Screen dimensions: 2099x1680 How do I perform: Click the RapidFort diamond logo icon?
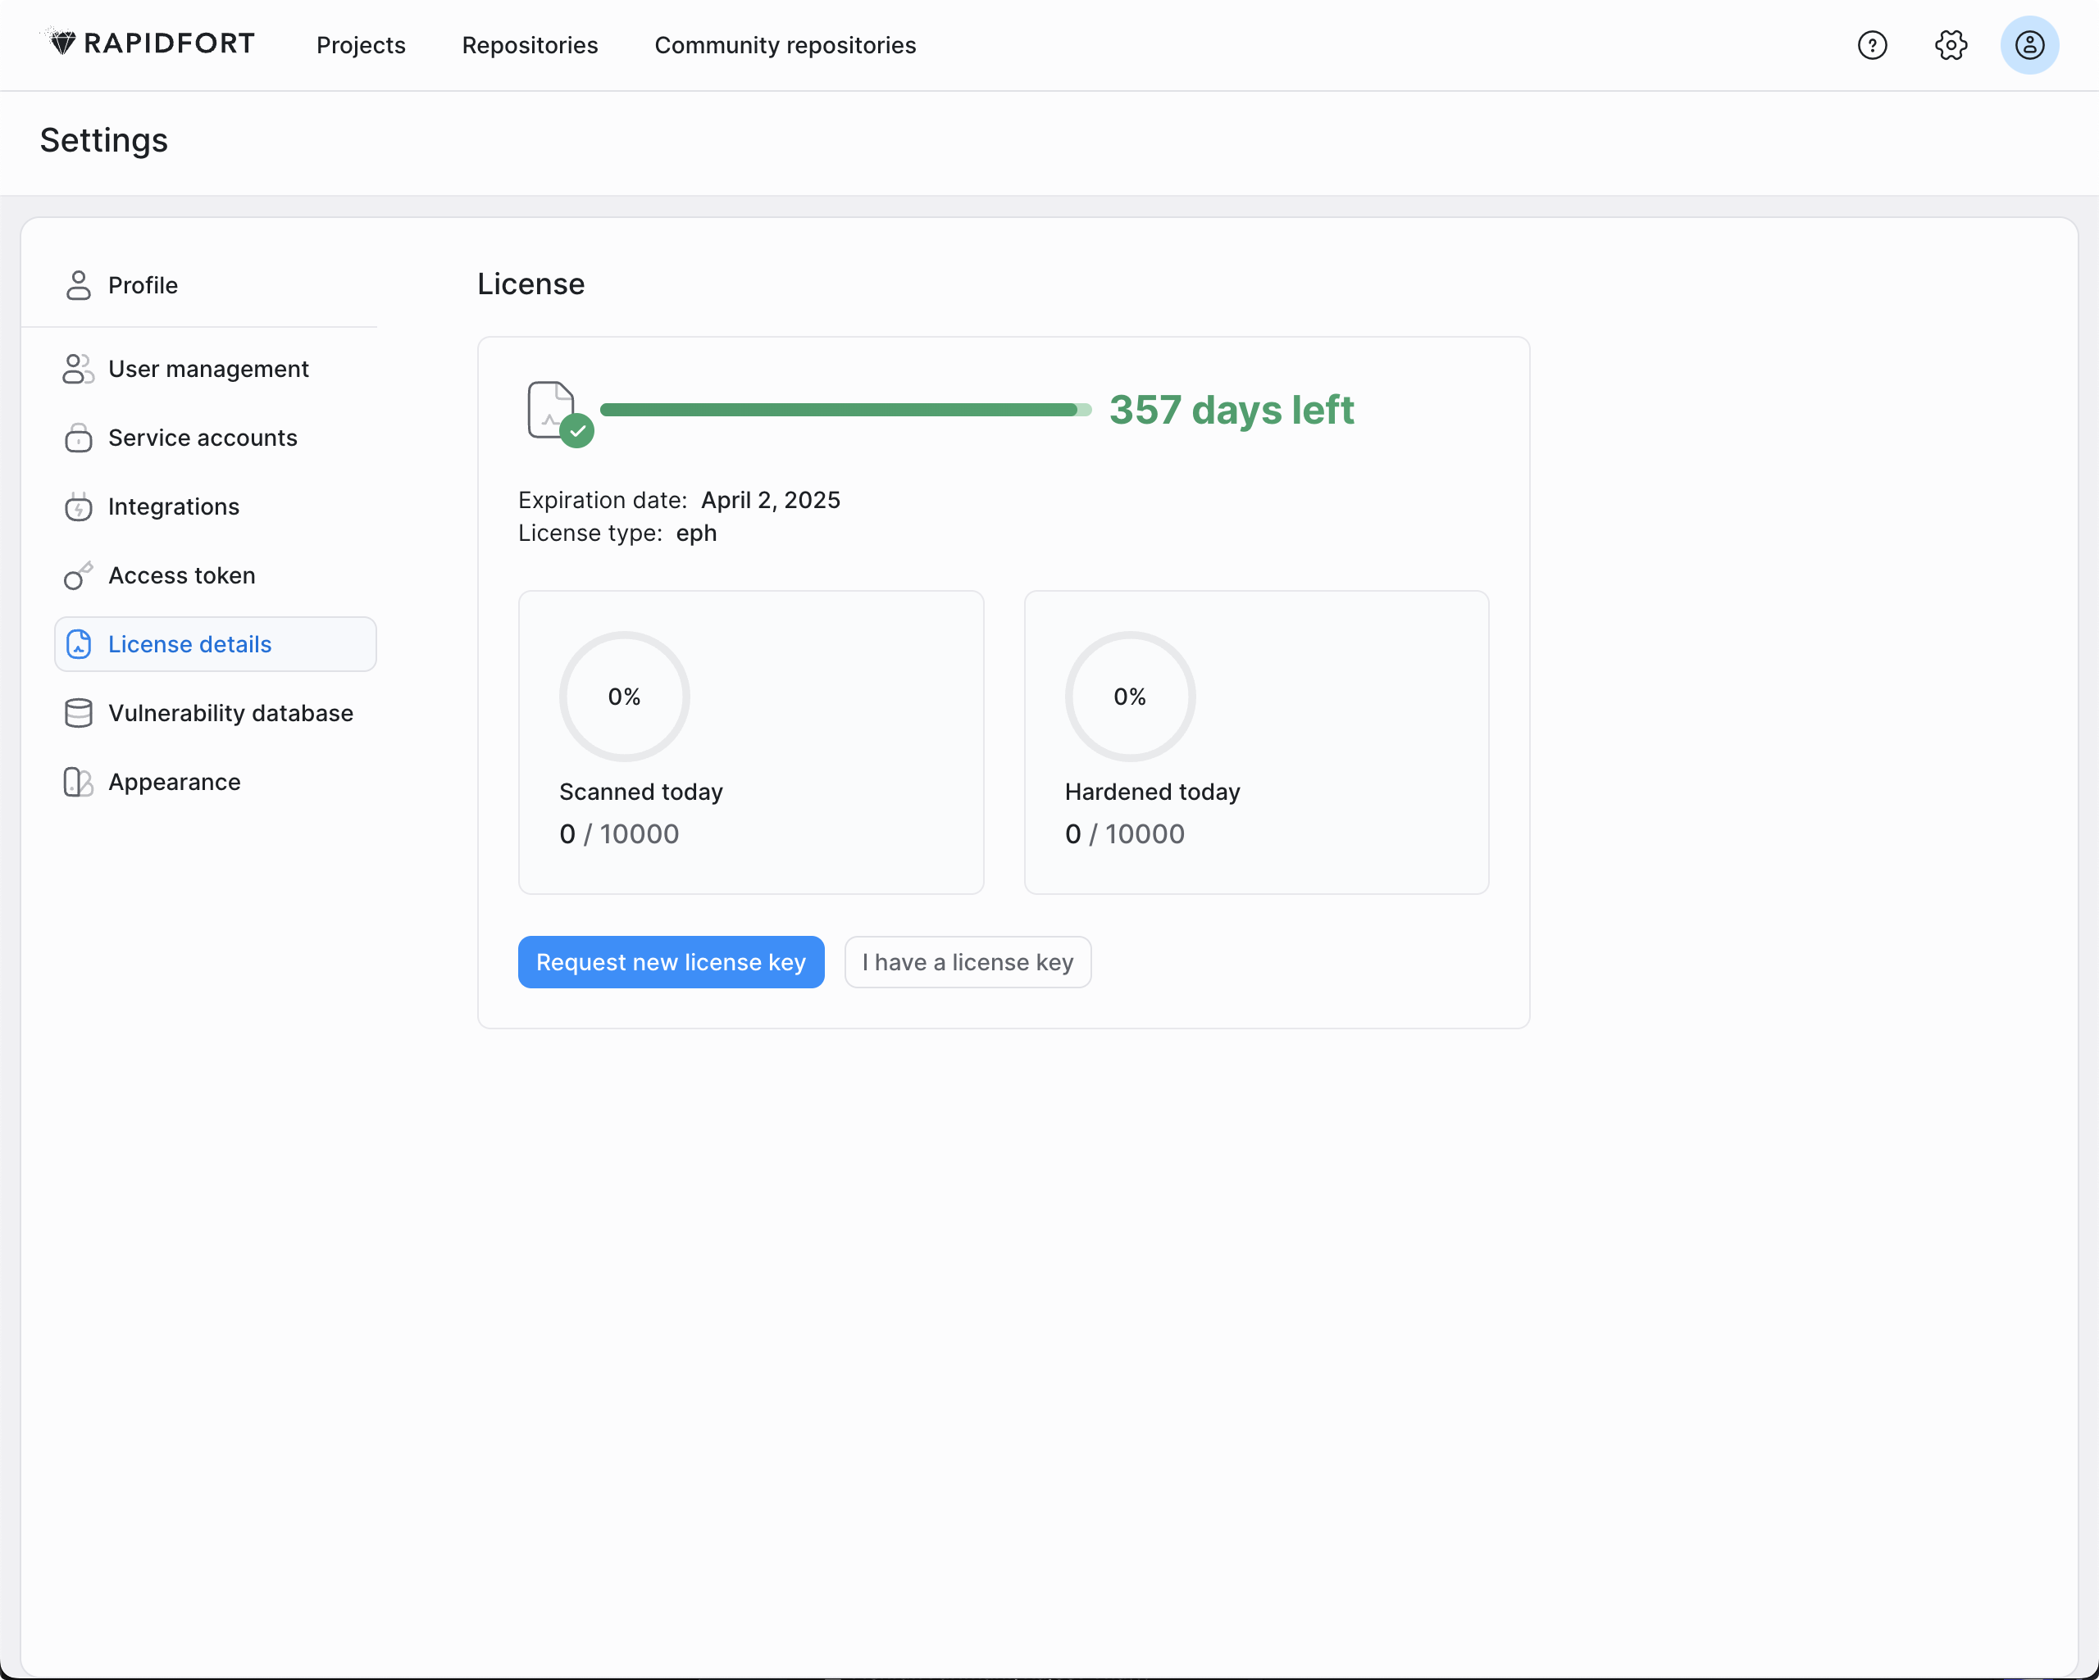coord(61,44)
